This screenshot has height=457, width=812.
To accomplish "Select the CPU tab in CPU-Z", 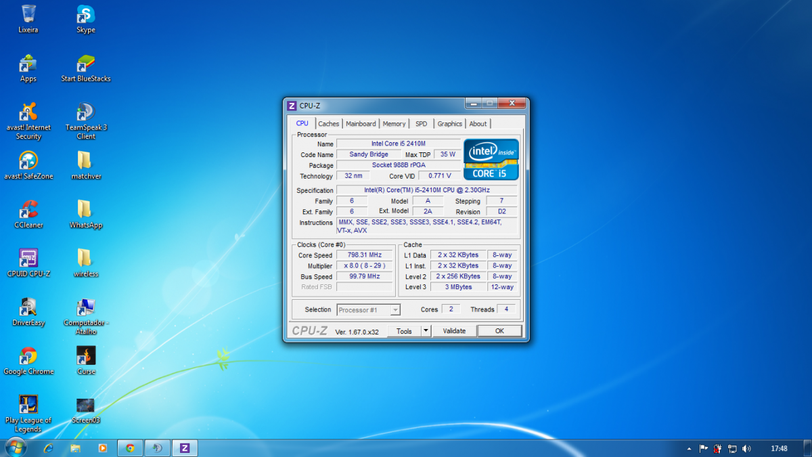I will (302, 123).
